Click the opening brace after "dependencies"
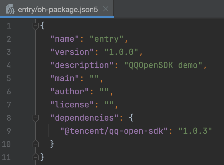 pos(131,118)
